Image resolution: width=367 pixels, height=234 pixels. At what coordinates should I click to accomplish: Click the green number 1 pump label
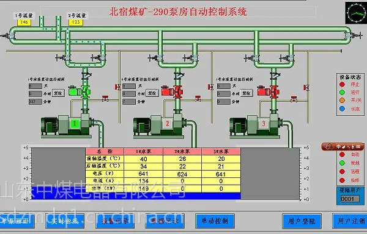pos(75,124)
